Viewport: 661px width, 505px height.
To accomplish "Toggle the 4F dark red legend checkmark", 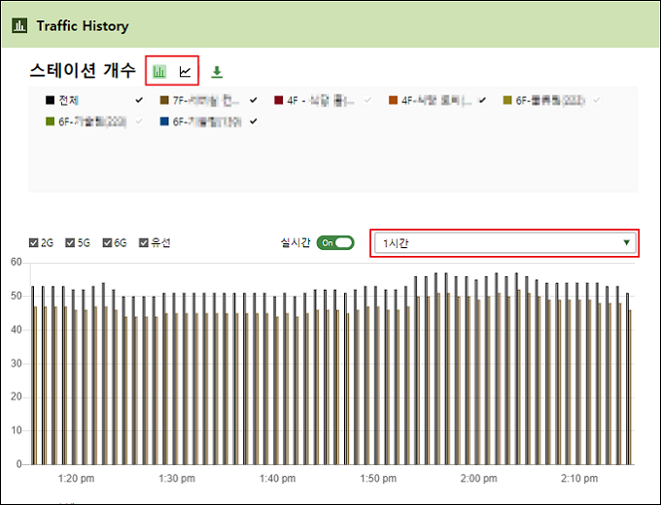I will click(x=367, y=100).
